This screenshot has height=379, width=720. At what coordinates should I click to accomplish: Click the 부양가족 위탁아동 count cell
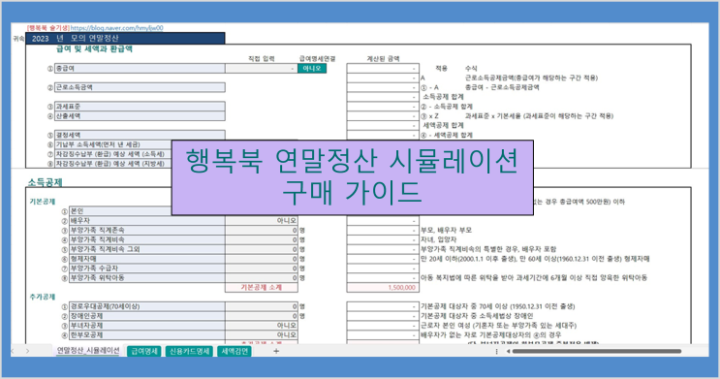(262, 278)
